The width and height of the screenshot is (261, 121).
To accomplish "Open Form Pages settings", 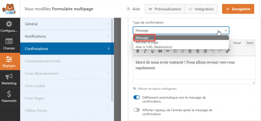I will [67, 98].
